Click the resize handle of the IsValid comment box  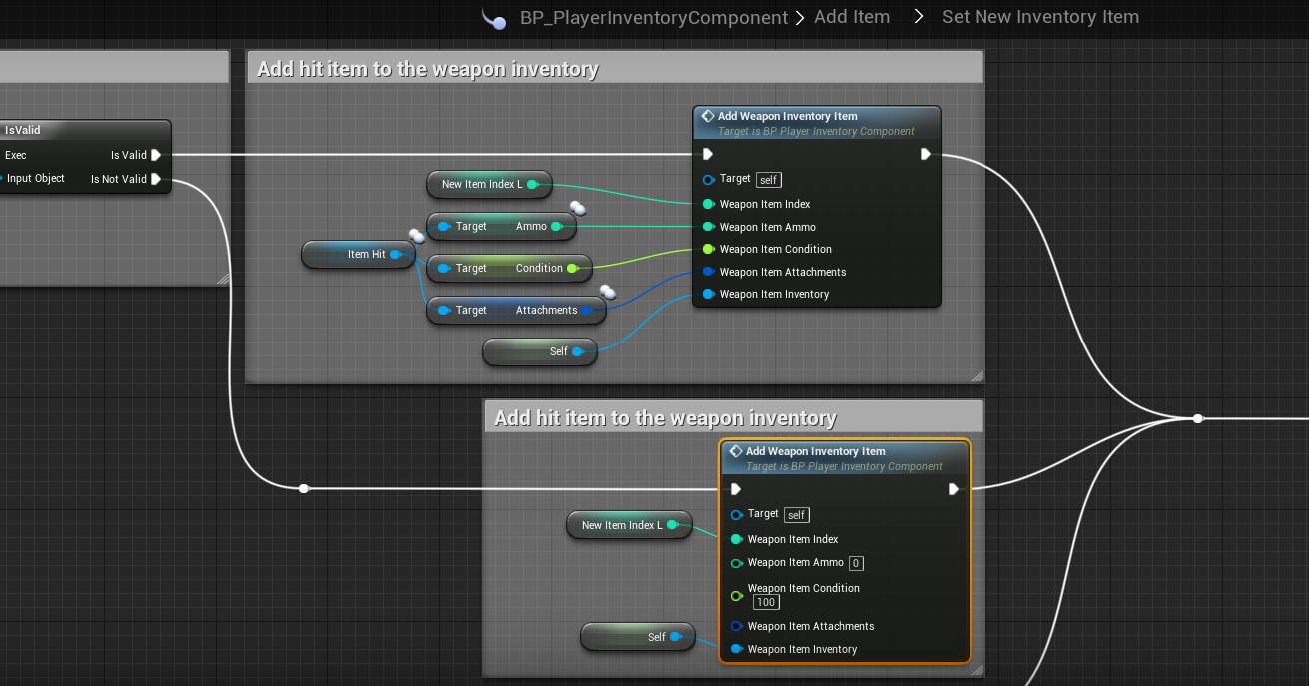(222, 279)
